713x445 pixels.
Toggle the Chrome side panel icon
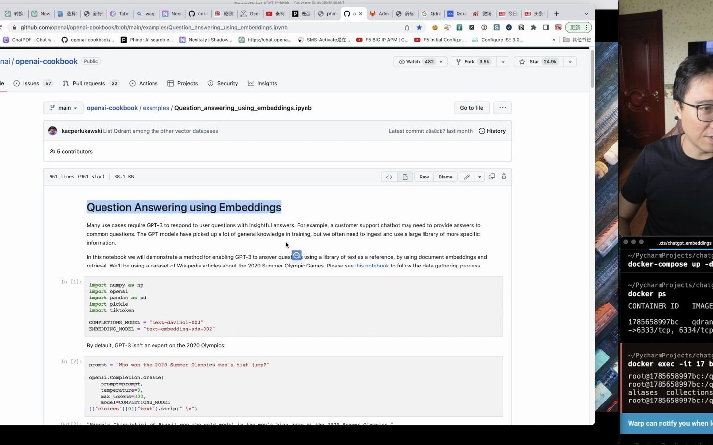click(546, 28)
